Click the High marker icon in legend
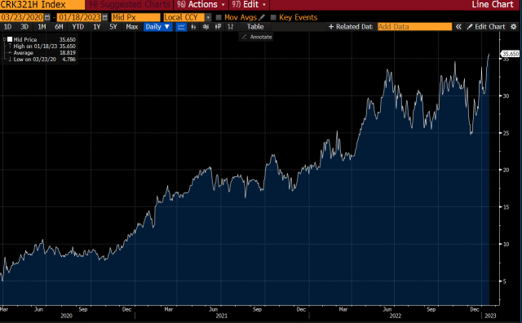Viewport: 522px width, 323px height. click(10, 46)
